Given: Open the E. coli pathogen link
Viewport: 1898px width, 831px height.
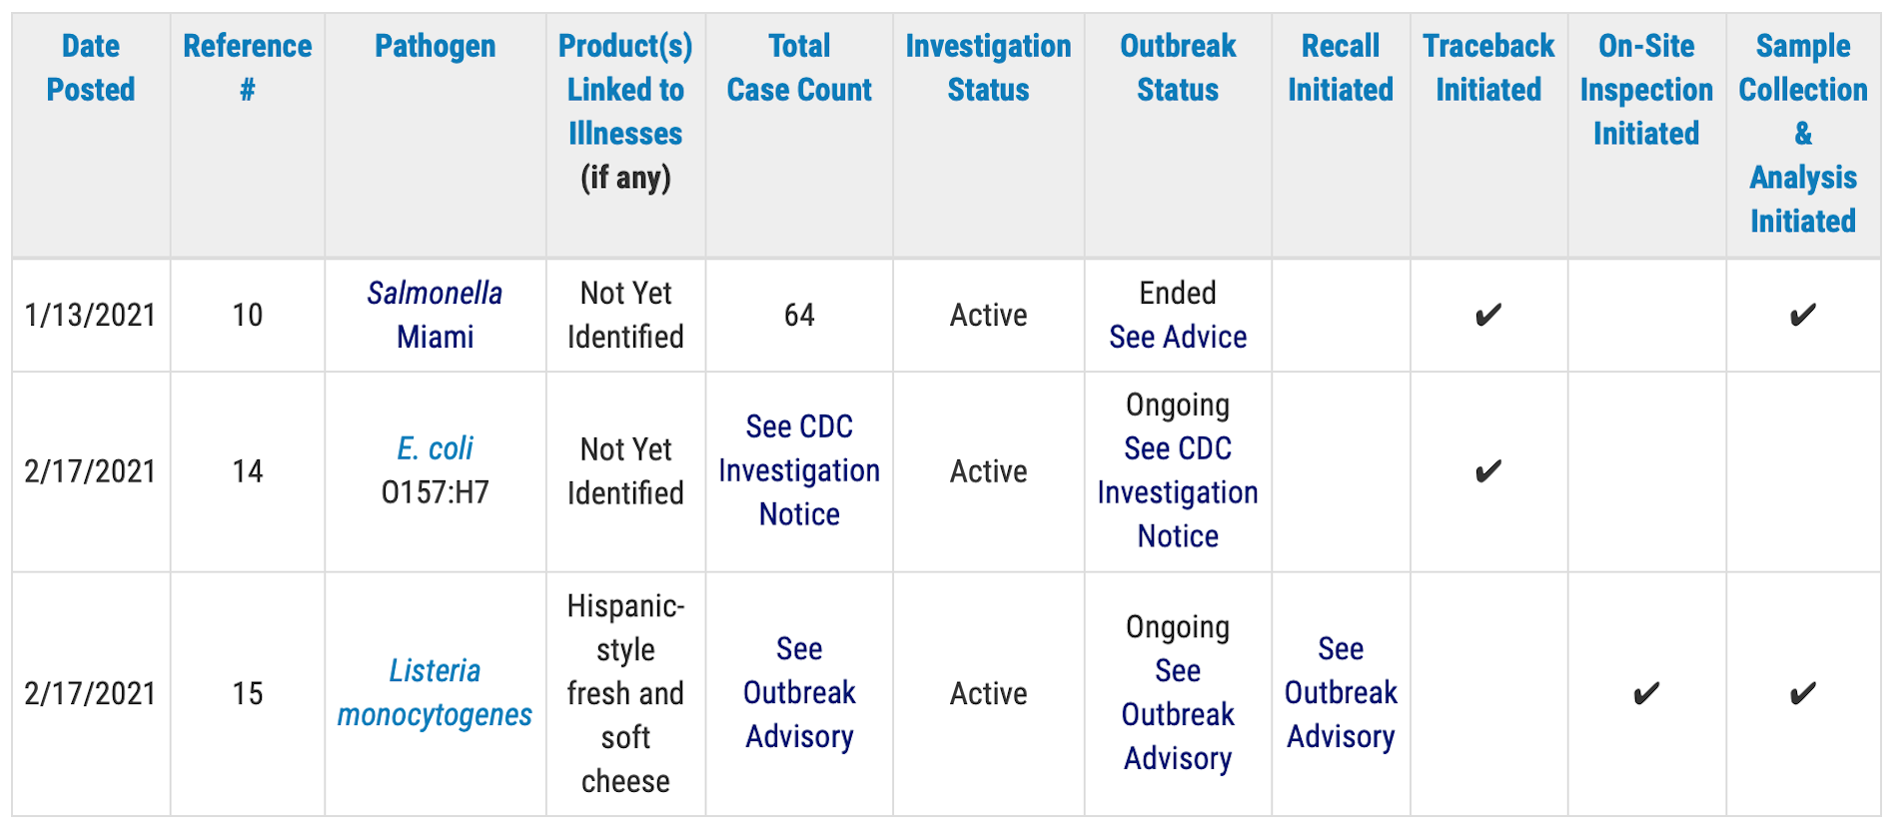Looking at the screenshot, I should 435,448.
